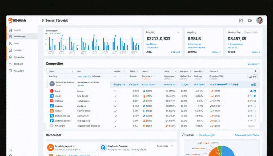
Task: Click the Contios link in Aayyiihg card
Action: (x=216, y=52)
